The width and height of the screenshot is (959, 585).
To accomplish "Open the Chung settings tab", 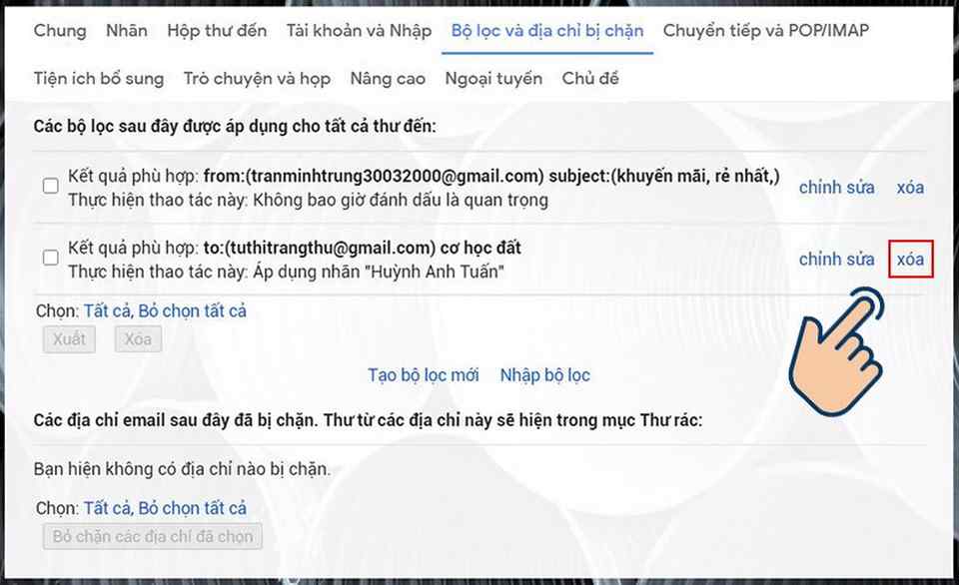I will pos(60,31).
